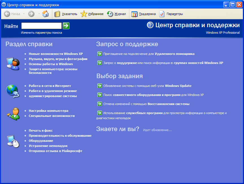The image size is (244, 184).
Task: Open Устранение неполадок topic
Action: [48, 146]
